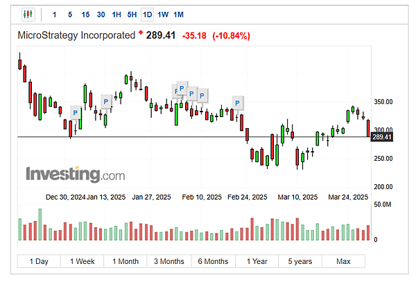Show the 1 Month range

point(125,261)
